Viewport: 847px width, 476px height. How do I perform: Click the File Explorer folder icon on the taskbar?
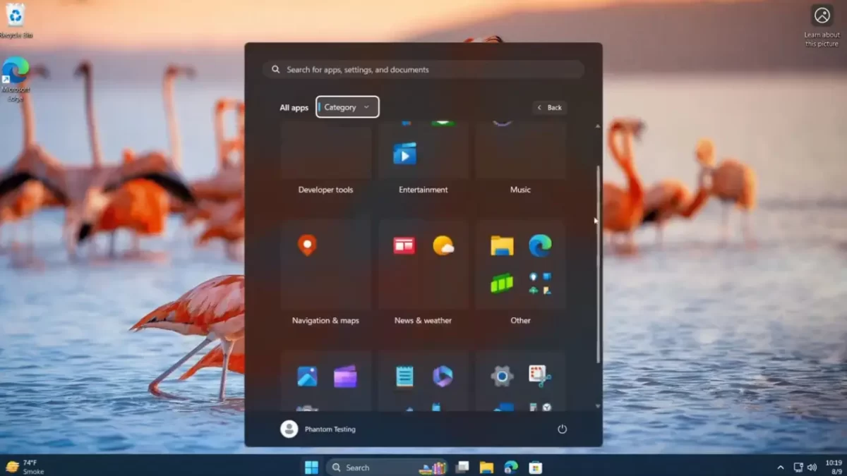coord(486,467)
